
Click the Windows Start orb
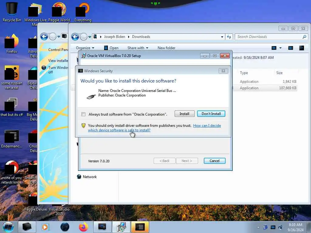pos(8,227)
